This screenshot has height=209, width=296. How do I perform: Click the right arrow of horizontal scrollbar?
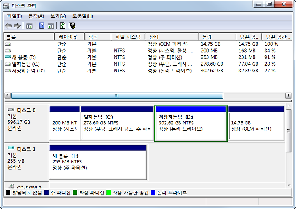288,96
